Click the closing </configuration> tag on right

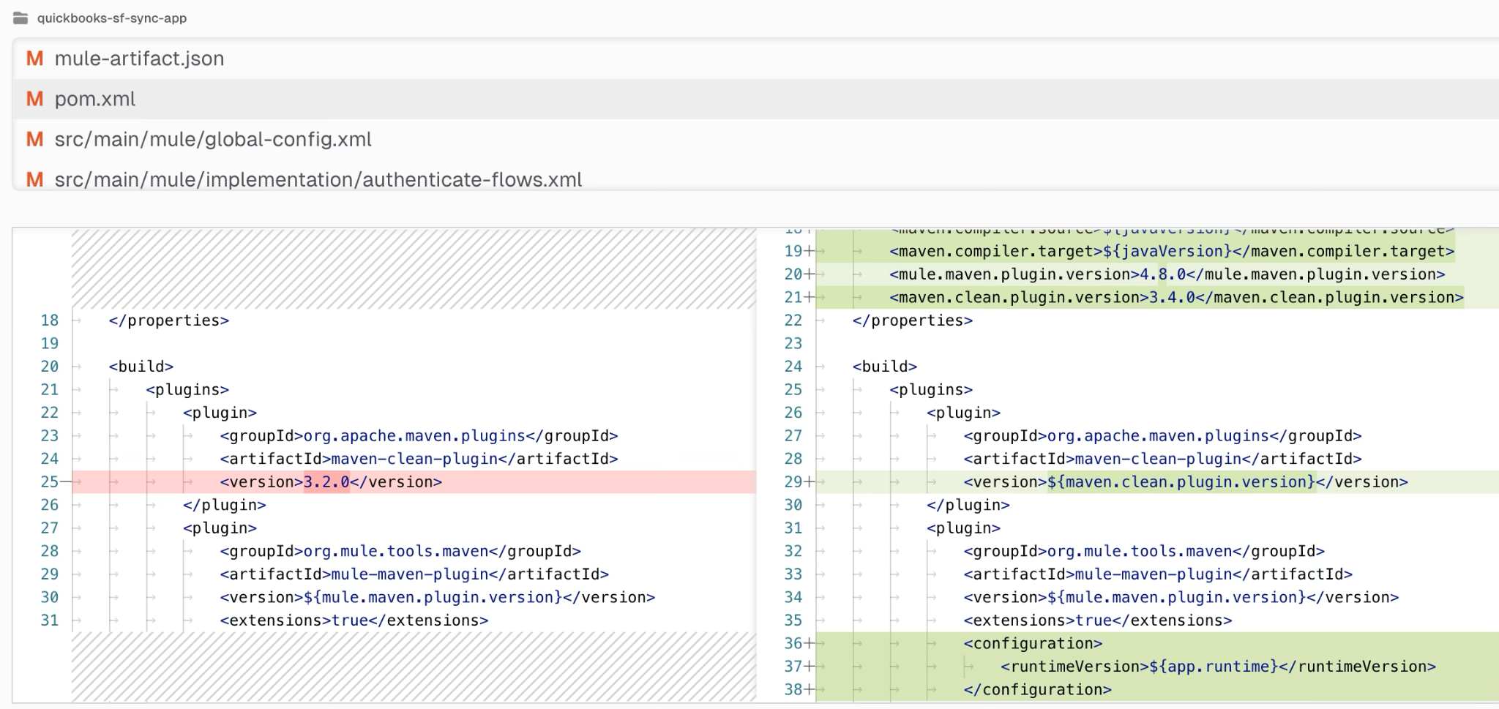pyautogui.click(x=1037, y=689)
